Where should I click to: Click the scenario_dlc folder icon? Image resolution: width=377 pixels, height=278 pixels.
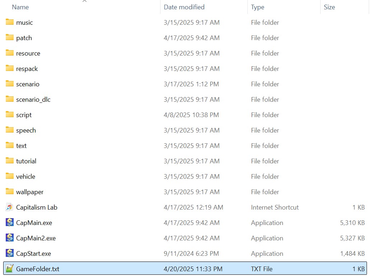(10, 99)
